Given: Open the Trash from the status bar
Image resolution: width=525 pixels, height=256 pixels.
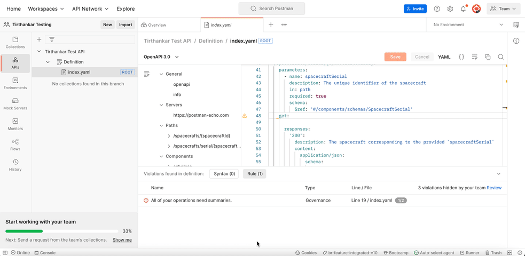Looking at the screenshot, I should coord(494,253).
